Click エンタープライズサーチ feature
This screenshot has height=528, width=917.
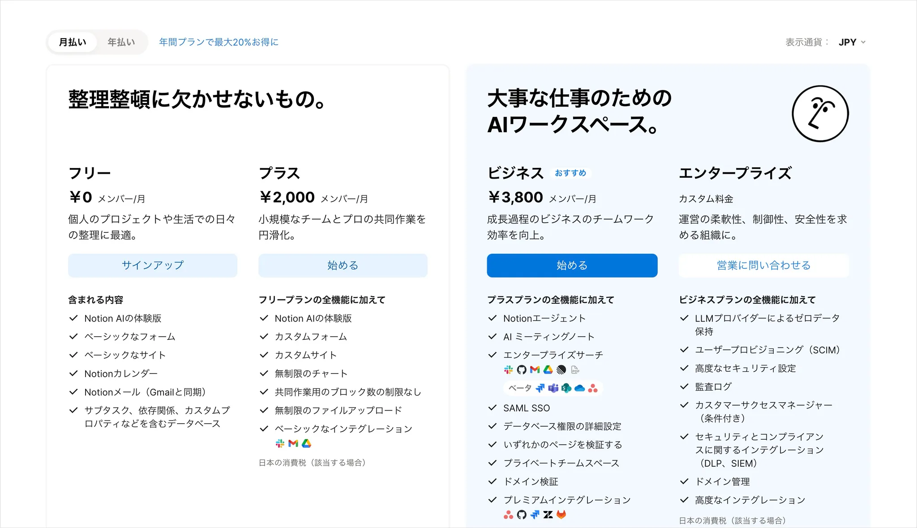[553, 355]
